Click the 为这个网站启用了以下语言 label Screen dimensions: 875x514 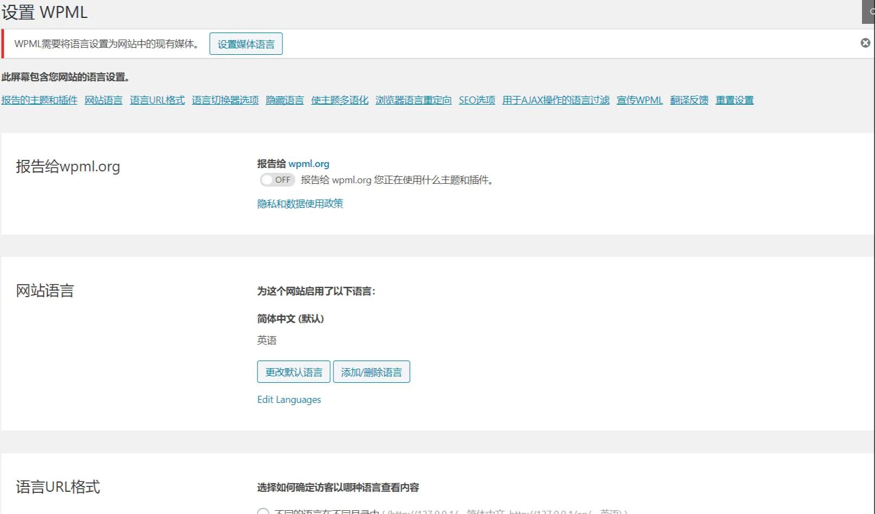[x=316, y=291]
